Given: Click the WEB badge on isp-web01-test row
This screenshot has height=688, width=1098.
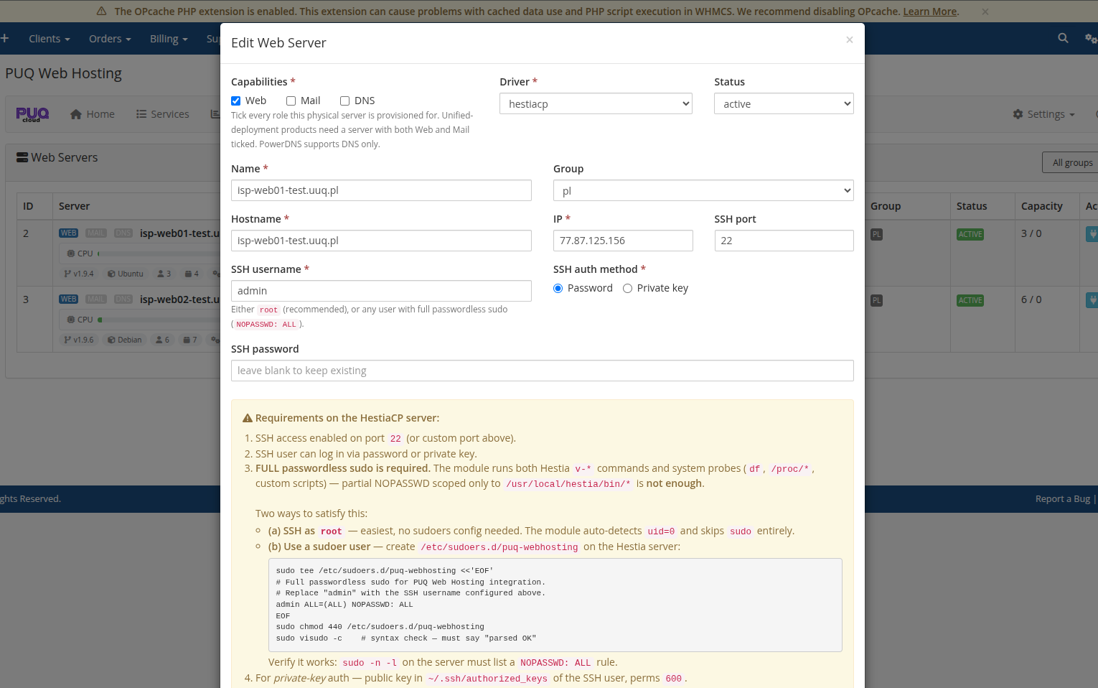Looking at the screenshot, I should pos(69,233).
